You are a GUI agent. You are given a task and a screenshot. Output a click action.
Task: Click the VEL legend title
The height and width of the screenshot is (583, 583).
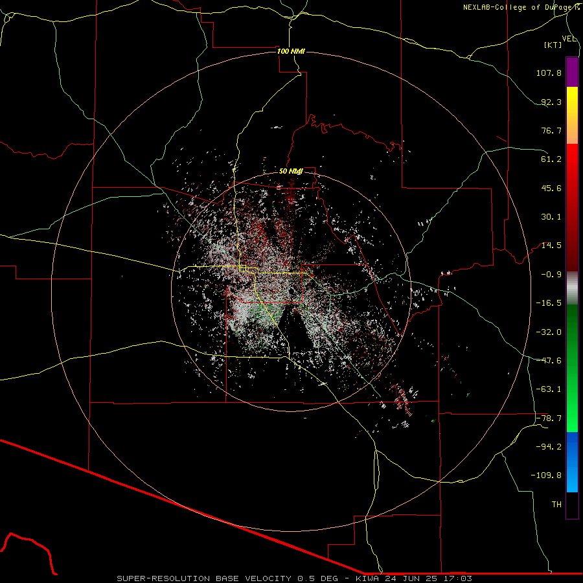coord(569,39)
